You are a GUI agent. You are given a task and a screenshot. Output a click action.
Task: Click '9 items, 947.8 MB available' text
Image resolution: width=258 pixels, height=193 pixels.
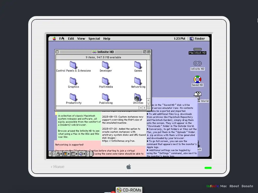(103, 57)
